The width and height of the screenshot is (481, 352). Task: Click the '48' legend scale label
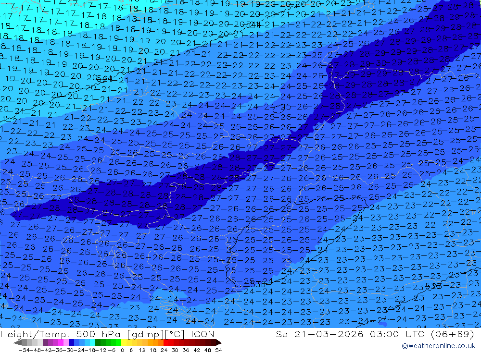[x=208, y=350]
